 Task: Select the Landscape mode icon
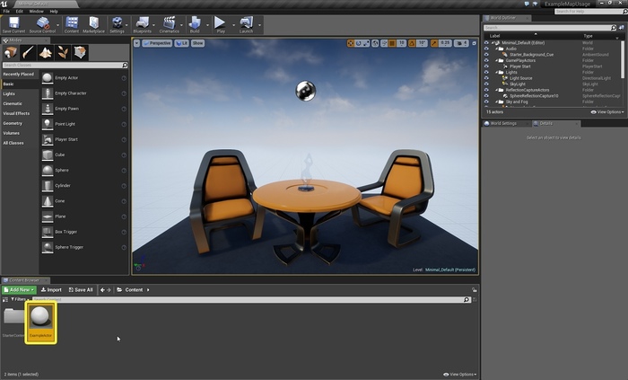click(x=45, y=52)
